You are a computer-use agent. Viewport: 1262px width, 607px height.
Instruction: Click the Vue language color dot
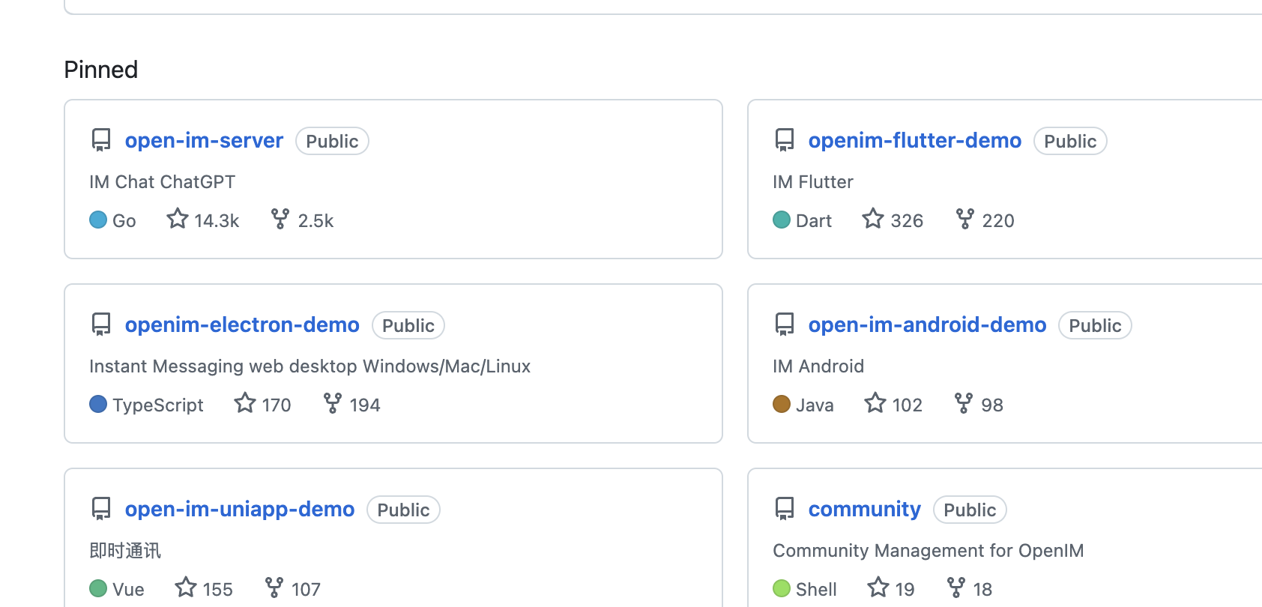(98, 588)
